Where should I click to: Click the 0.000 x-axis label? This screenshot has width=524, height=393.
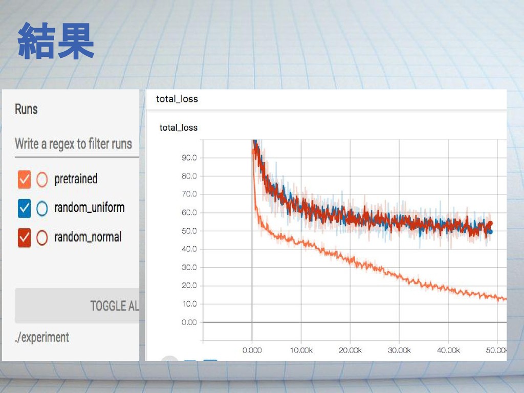click(x=252, y=350)
